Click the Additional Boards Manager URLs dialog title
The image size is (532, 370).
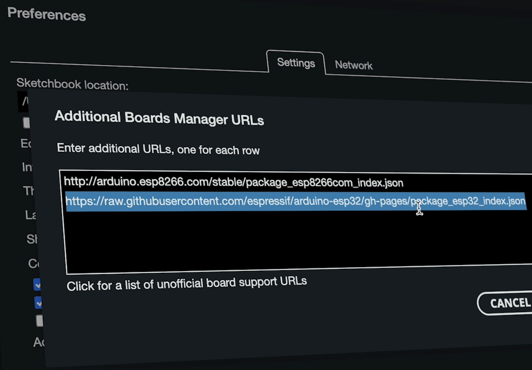coord(159,118)
